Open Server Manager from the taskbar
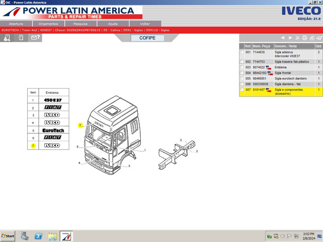 tap(25, 236)
